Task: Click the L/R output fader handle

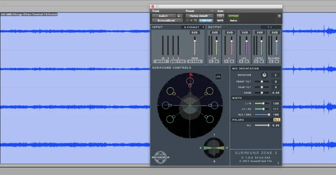Action: [217, 41]
